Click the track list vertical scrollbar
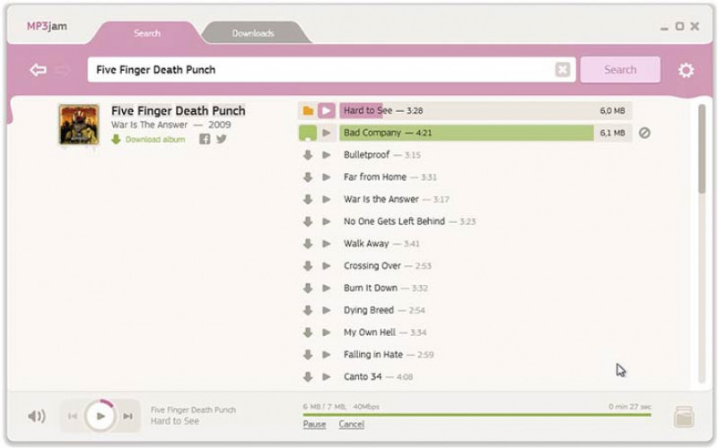718x448 pixels. coord(702,149)
